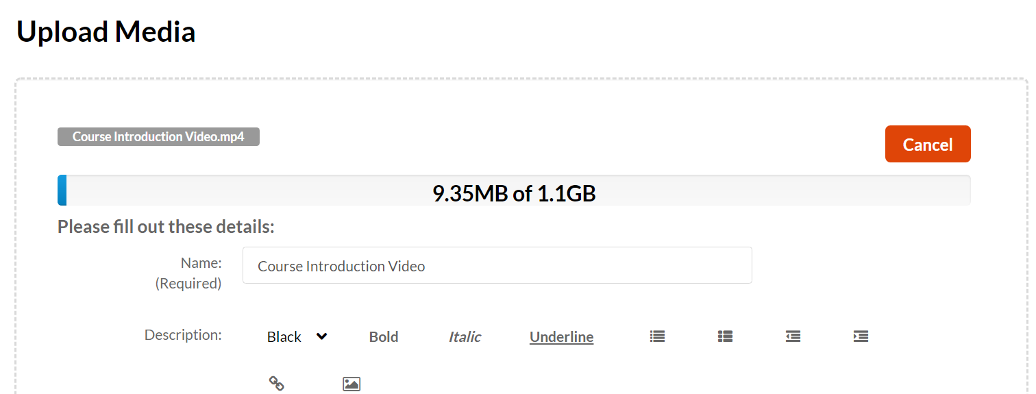The image size is (1036, 394).
Task: Click the outdent icon in toolbar
Action: coord(793,336)
